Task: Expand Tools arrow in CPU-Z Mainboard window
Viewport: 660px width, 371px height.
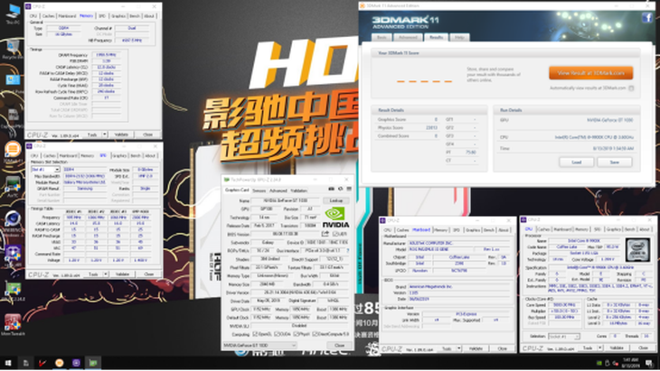Action: (458, 348)
